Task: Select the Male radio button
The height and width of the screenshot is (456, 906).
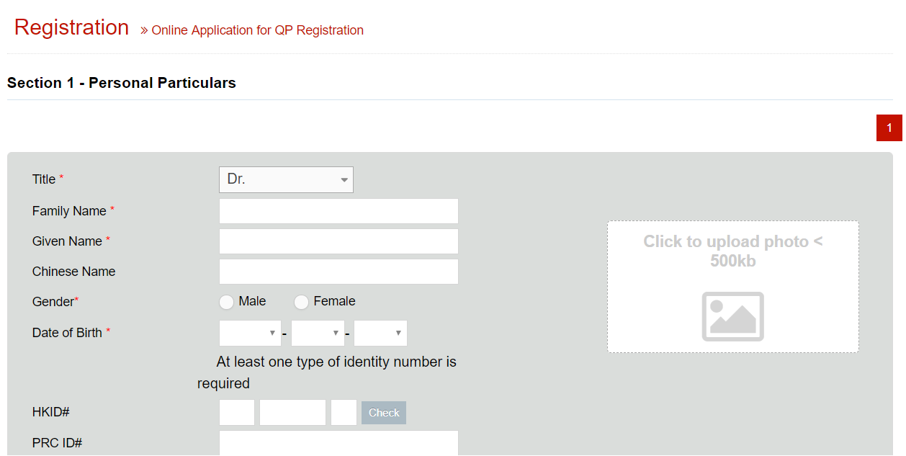Action: 226,303
